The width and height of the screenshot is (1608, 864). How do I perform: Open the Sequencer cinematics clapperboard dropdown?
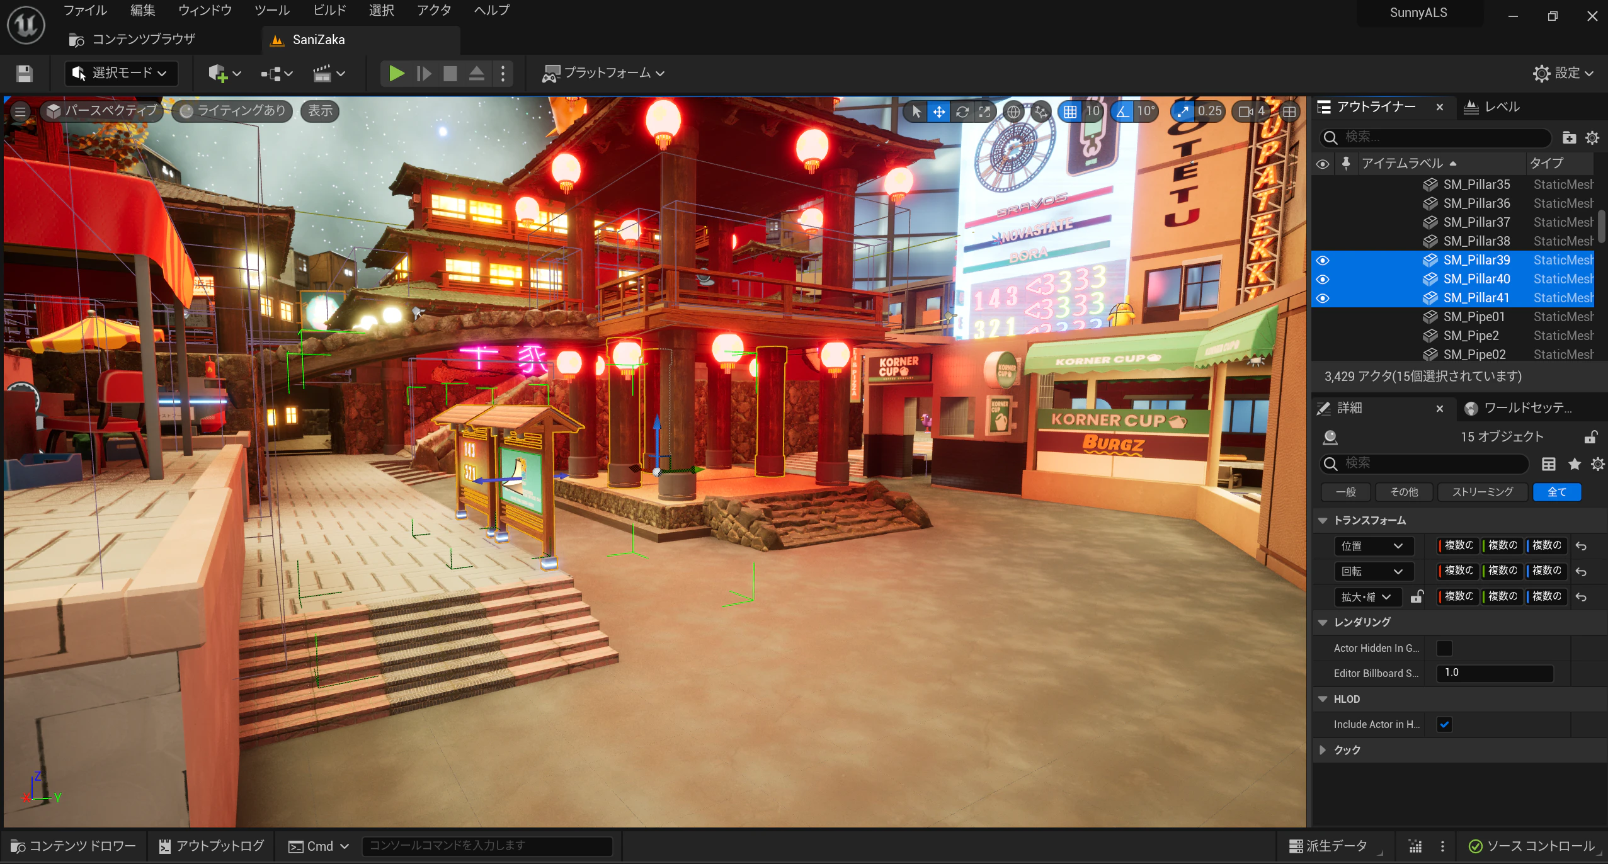[329, 74]
